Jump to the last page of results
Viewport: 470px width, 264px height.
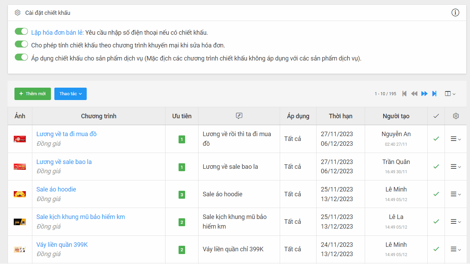434,93
